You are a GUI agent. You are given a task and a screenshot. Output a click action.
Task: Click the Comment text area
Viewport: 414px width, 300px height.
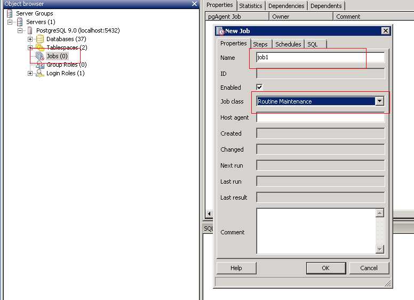(x=316, y=231)
